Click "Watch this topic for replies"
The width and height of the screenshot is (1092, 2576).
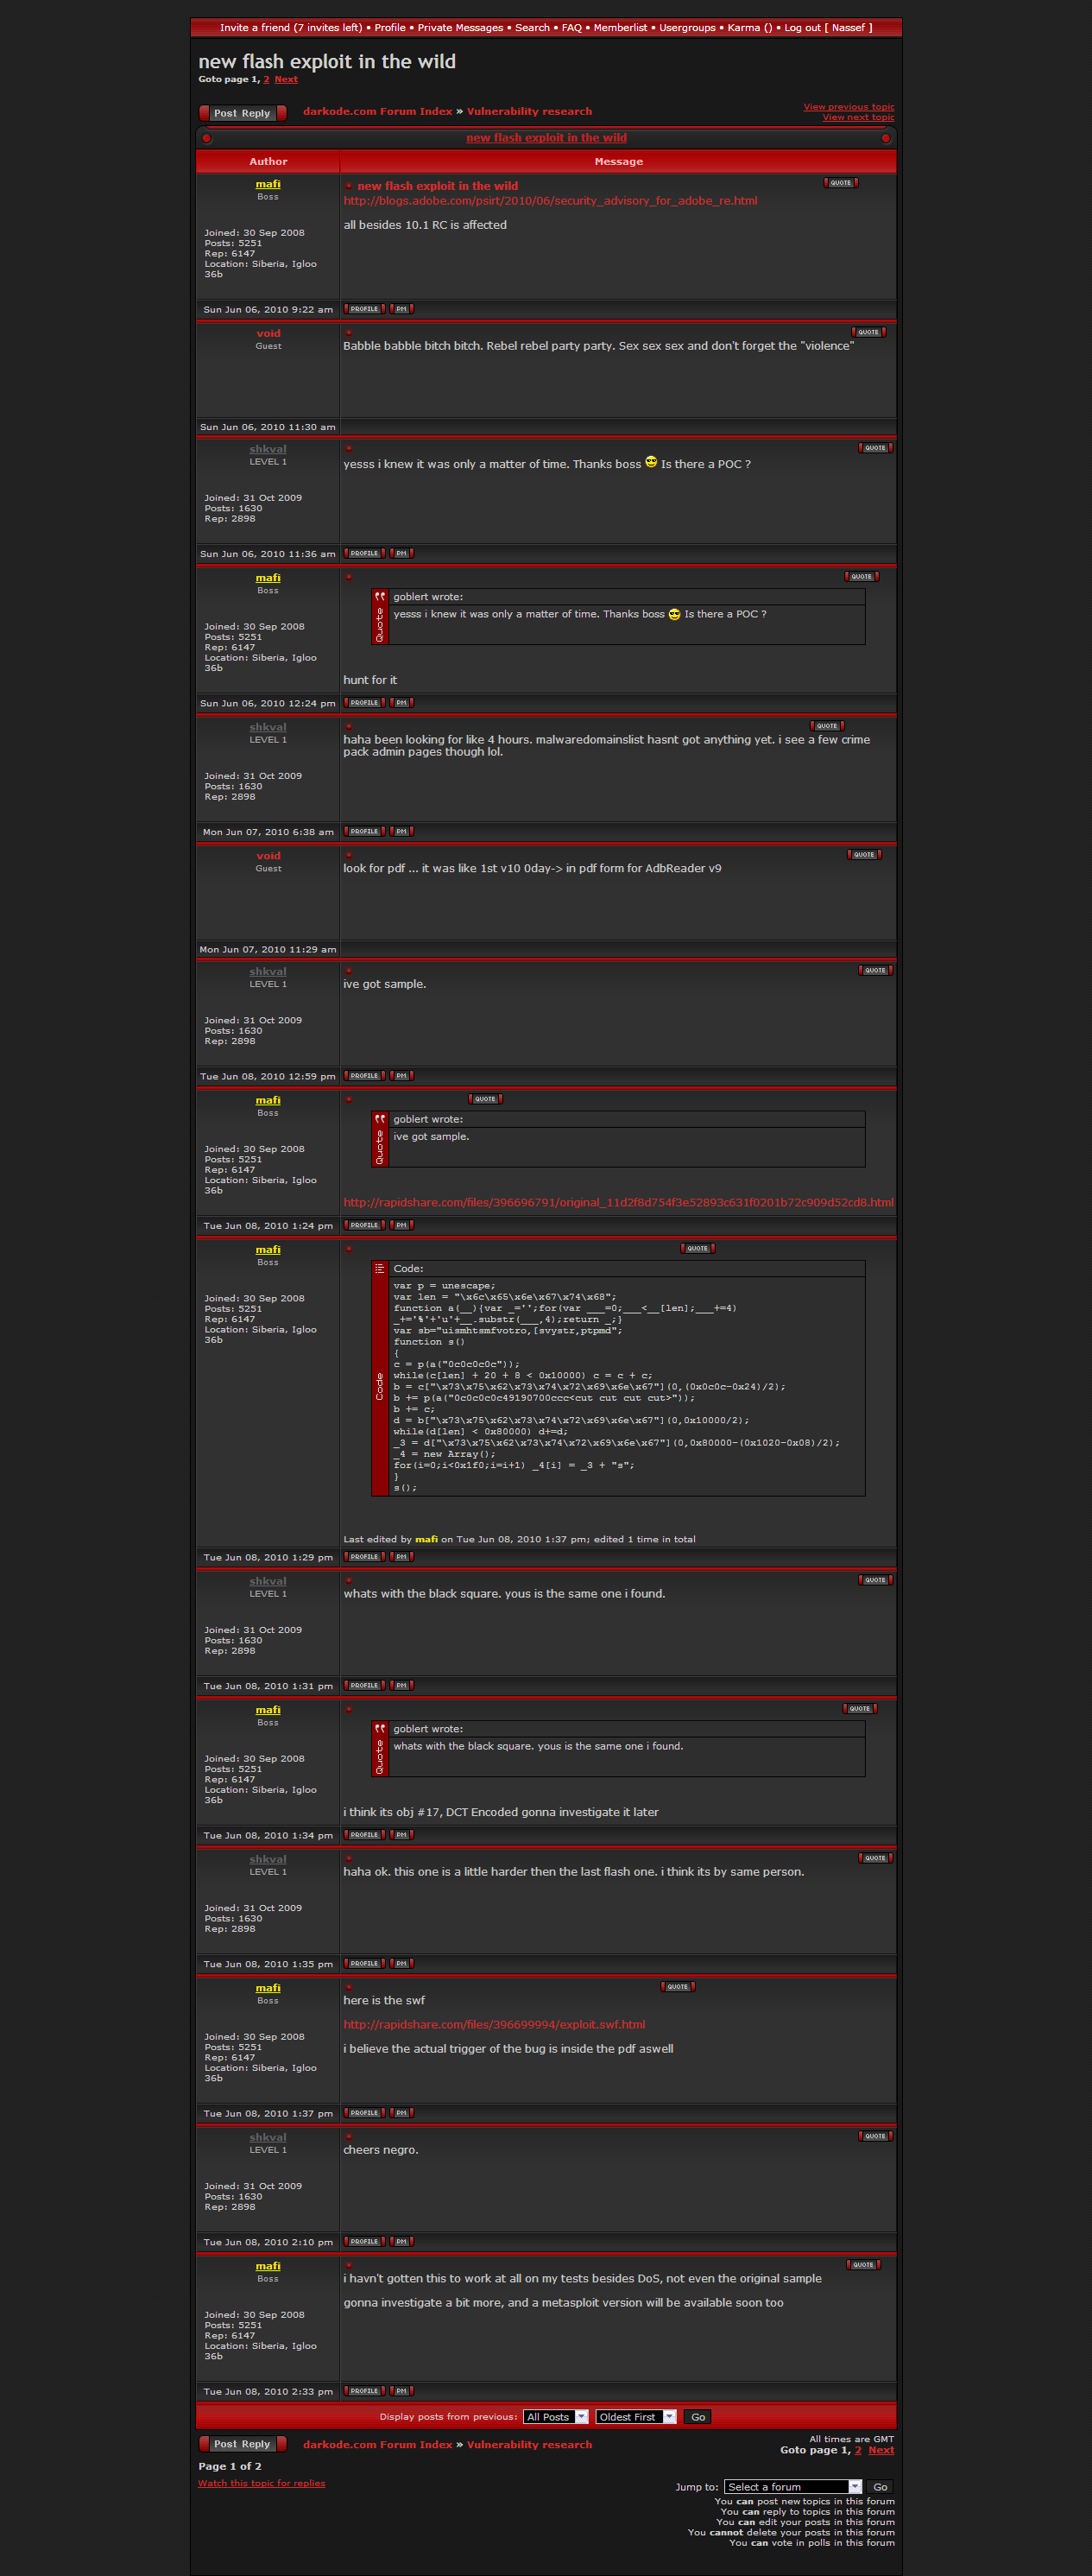click(261, 2483)
